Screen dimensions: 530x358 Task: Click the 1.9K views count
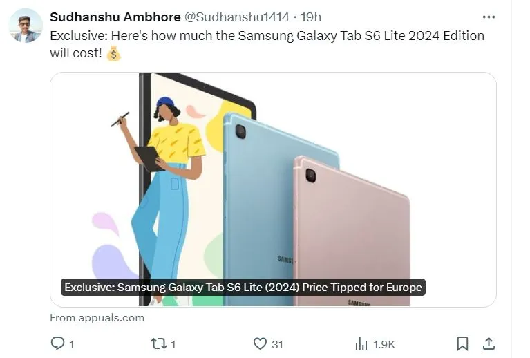384,344
